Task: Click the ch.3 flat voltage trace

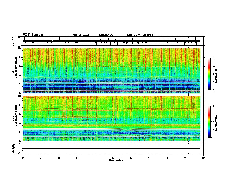Action: coord(112,148)
